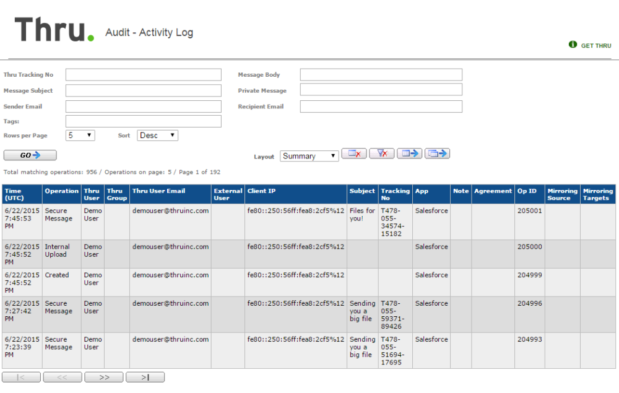619x393 pixels.
Task: Click the Mirroring Source column header
Action: tap(563, 194)
